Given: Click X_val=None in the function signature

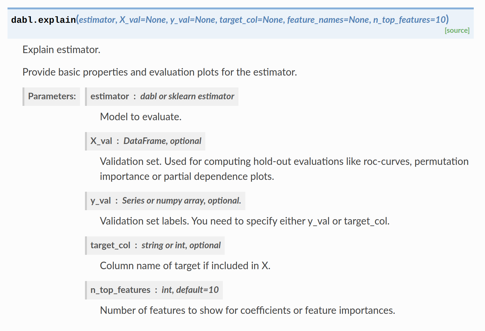Looking at the screenshot, I should (x=143, y=20).
